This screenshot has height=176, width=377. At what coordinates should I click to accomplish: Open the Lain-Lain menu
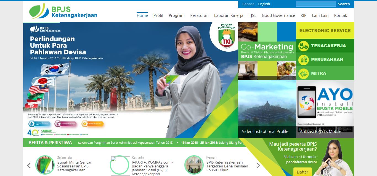point(320,15)
